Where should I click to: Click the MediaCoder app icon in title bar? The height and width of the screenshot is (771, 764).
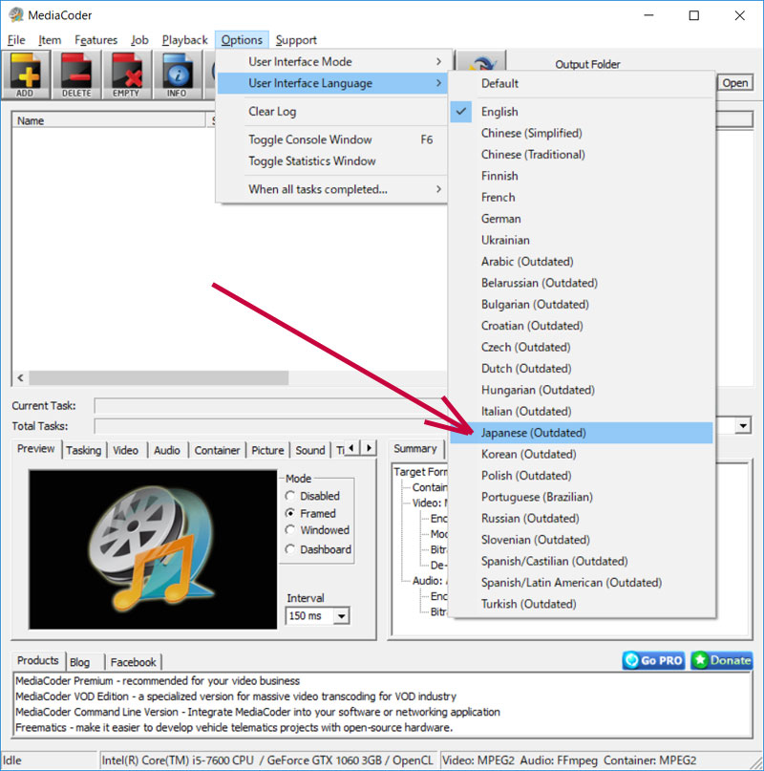pos(15,15)
